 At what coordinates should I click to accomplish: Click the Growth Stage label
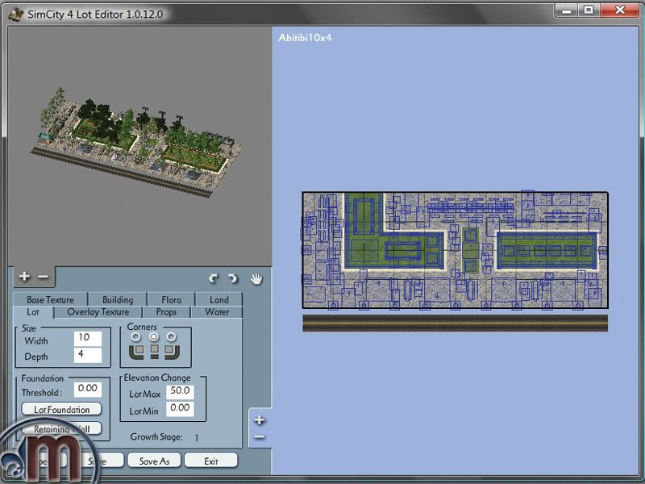[156, 436]
